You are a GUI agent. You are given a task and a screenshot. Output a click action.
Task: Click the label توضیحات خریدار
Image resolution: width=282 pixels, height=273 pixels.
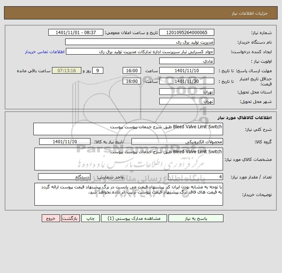tap(257, 195)
